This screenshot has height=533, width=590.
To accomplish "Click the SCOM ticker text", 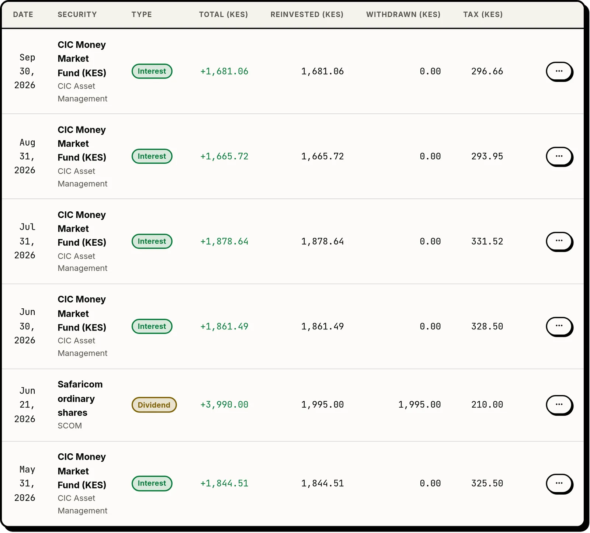I will tap(70, 426).
